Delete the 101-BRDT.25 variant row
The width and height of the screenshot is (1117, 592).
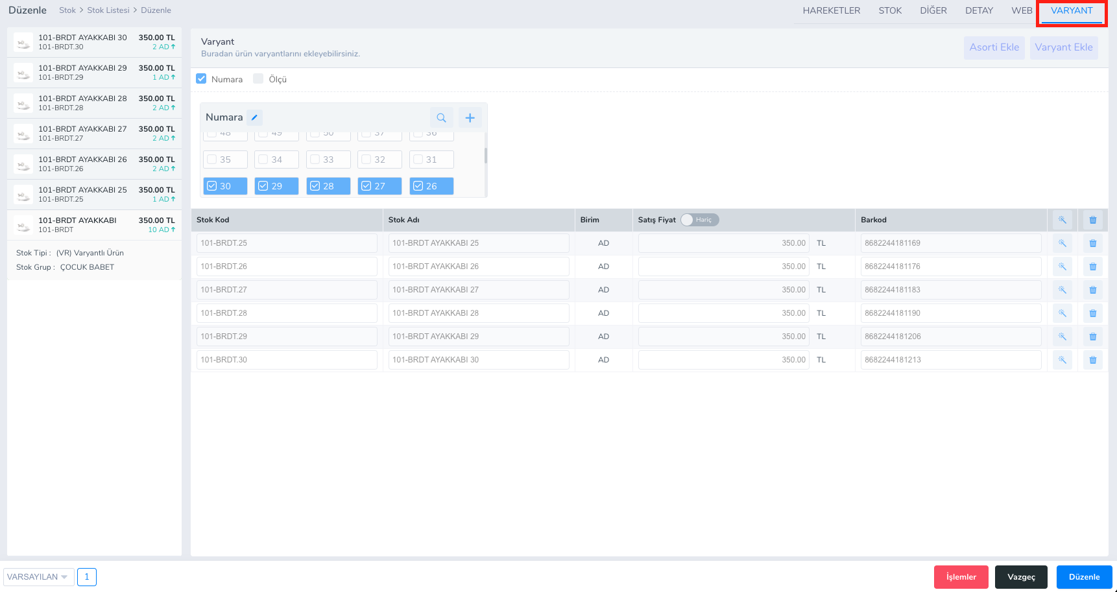(x=1092, y=243)
